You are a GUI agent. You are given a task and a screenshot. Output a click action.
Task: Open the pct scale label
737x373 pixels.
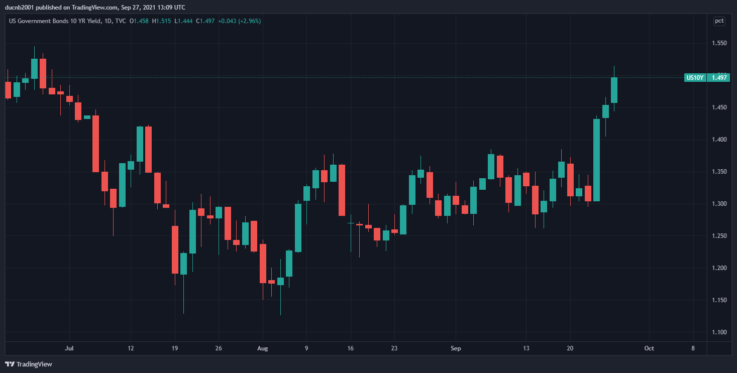pos(719,21)
